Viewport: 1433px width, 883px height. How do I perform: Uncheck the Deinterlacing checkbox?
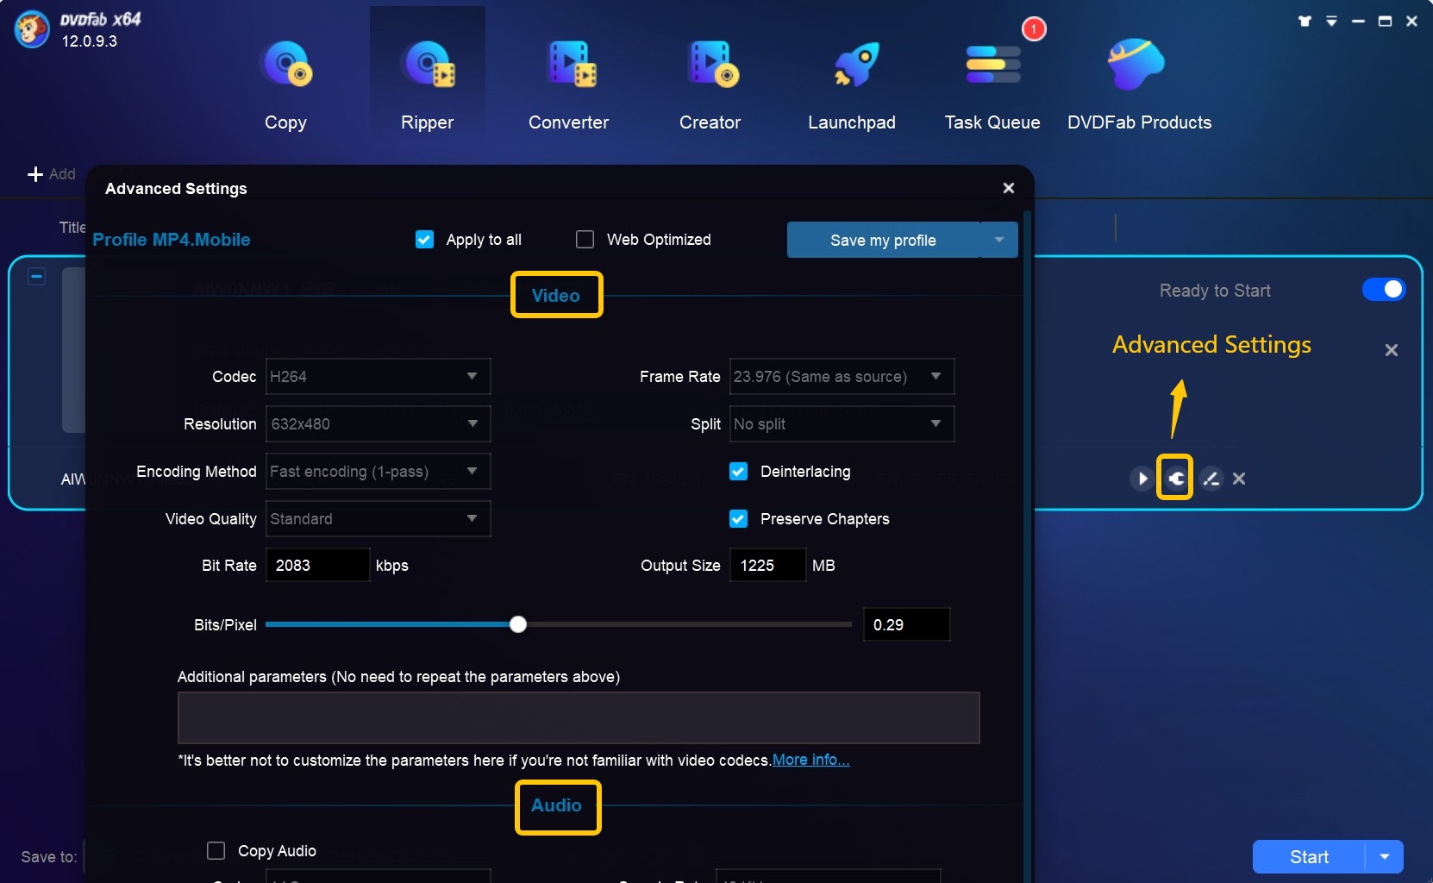[738, 472]
